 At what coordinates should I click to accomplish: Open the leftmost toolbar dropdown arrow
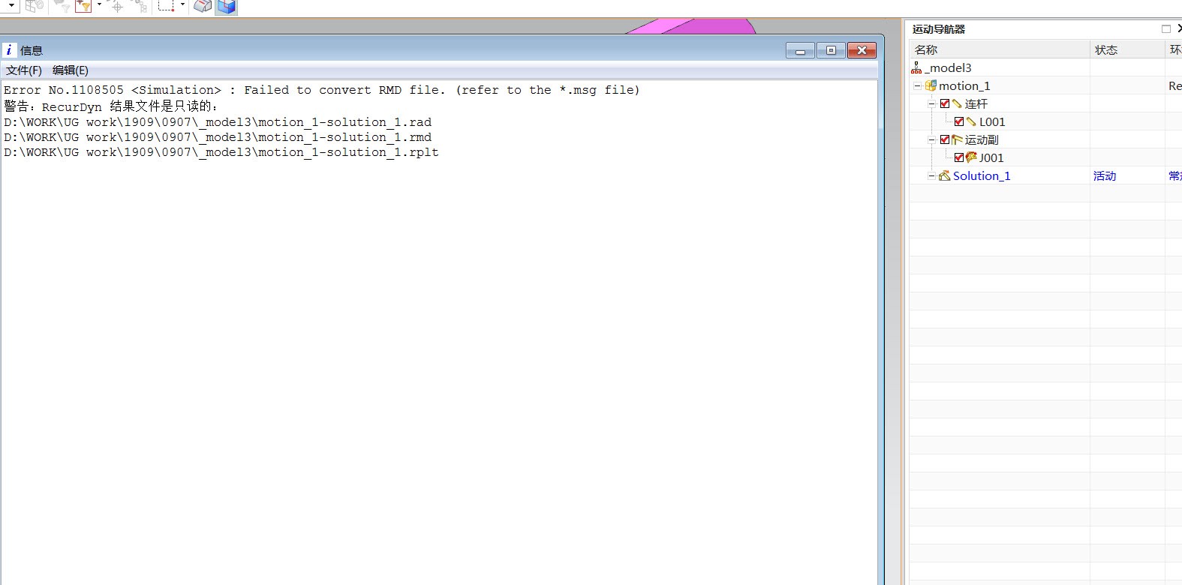click(x=11, y=5)
